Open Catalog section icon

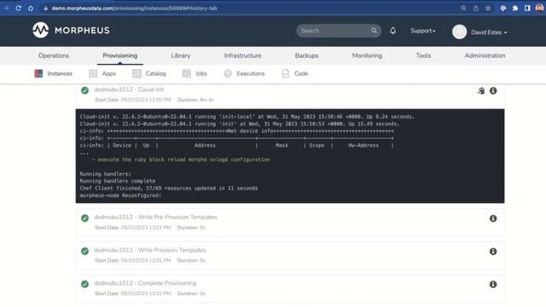136,73
